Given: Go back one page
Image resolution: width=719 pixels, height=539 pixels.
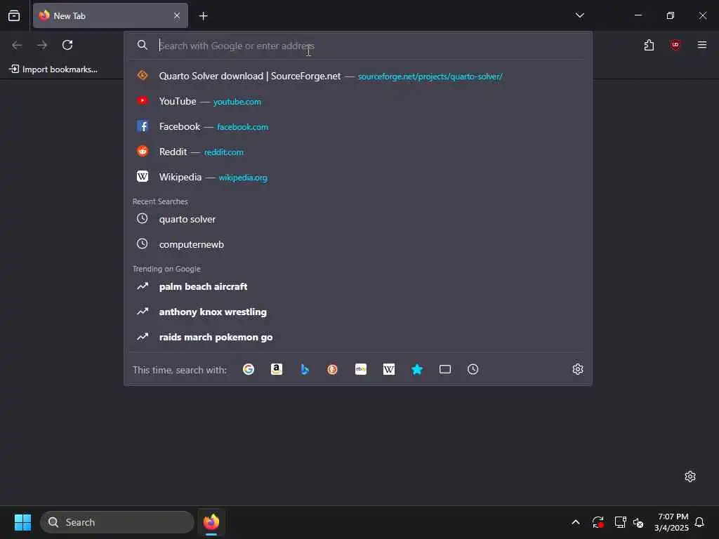Looking at the screenshot, I should coord(17,45).
